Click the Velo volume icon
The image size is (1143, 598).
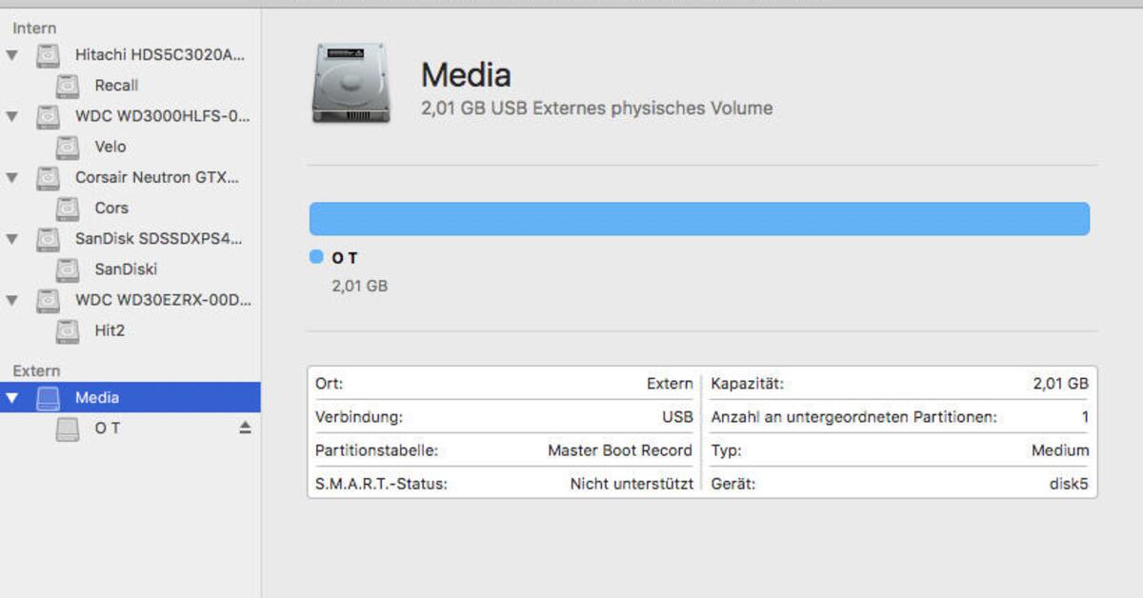click(x=66, y=147)
